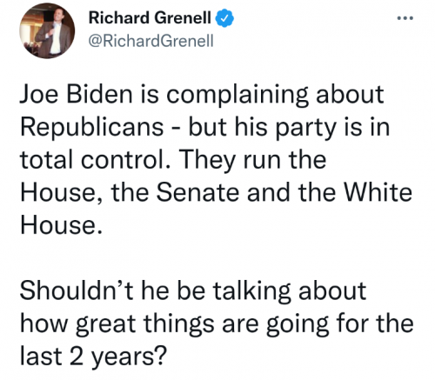Click the blue verified checkmark badge
Viewport: 435px width, 380px height.
click(224, 18)
